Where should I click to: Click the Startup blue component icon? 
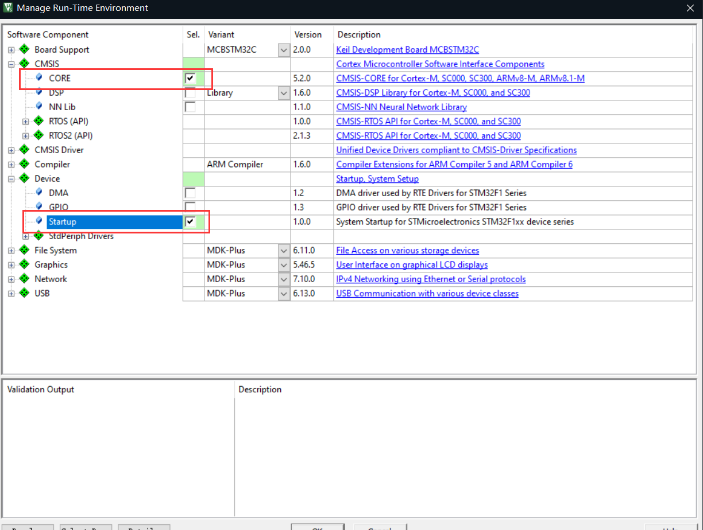(38, 221)
